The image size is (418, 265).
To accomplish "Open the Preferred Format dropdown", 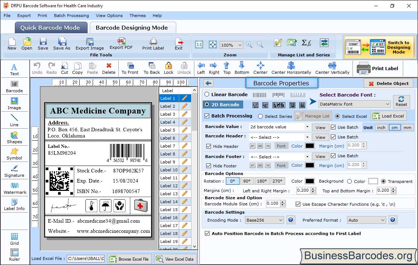I will (x=366, y=220).
